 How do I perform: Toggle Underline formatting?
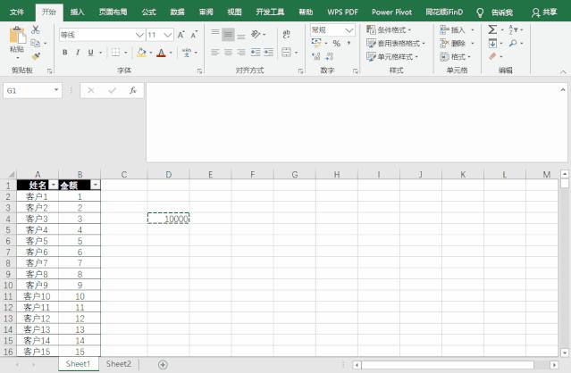(90, 53)
